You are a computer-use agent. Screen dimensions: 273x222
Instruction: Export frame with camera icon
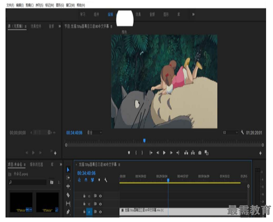200,153
